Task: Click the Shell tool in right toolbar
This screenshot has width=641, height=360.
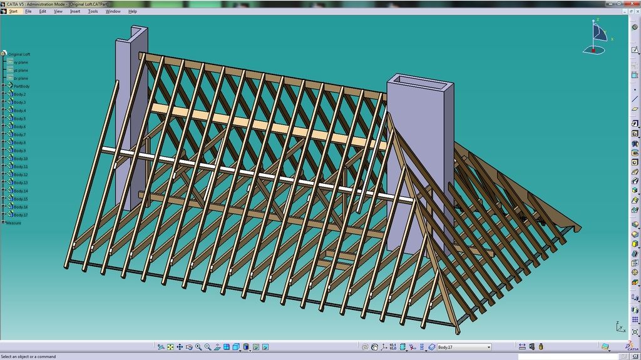Action: 635,254
